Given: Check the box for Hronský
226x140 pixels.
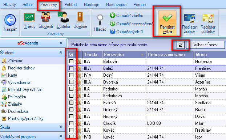Looking at the screenshot, I should coord(71,116).
